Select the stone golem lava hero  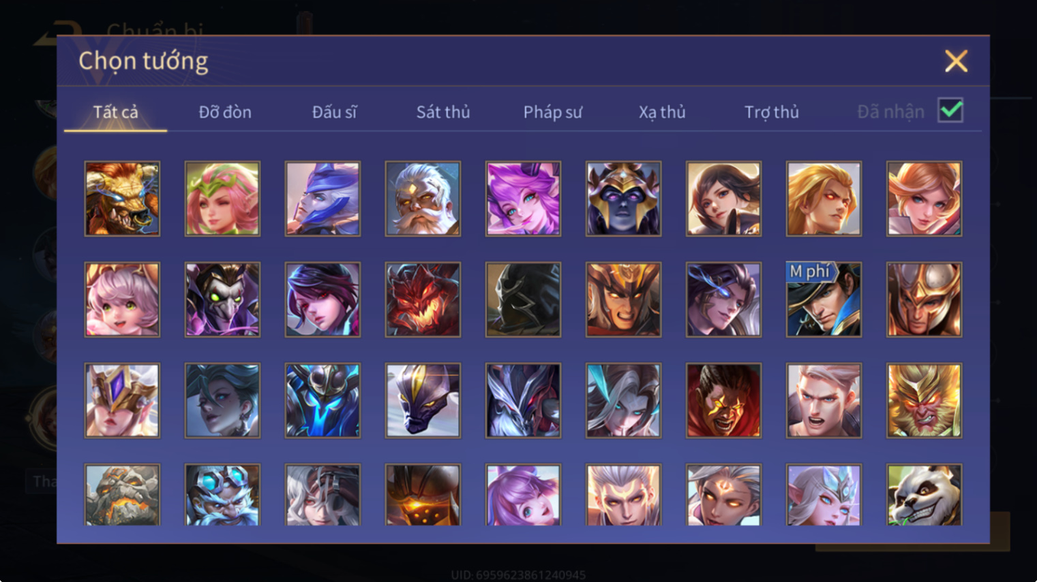pos(122,494)
